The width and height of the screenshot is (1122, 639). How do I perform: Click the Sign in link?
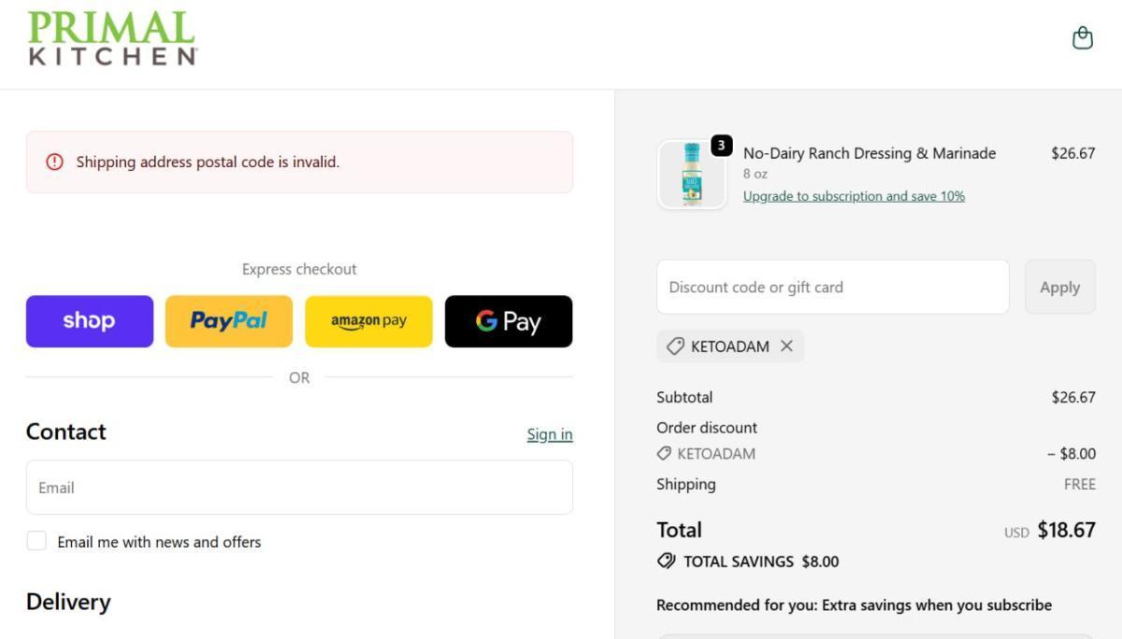click(x=549, y=434)
